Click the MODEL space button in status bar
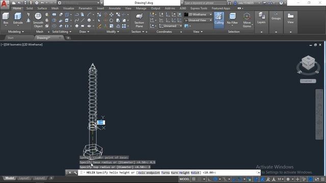This screenshot has height=183, width=326. (x=184, y=179)
